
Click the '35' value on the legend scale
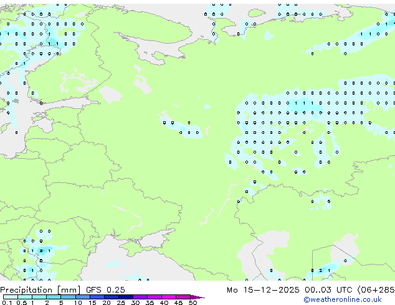coord(150,303)
